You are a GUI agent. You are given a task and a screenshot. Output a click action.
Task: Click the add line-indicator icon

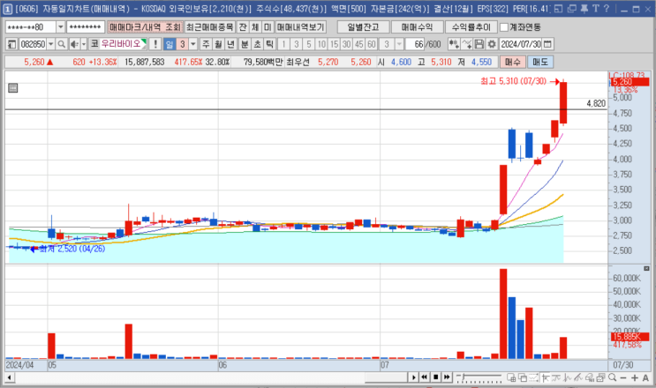[467, 44]
